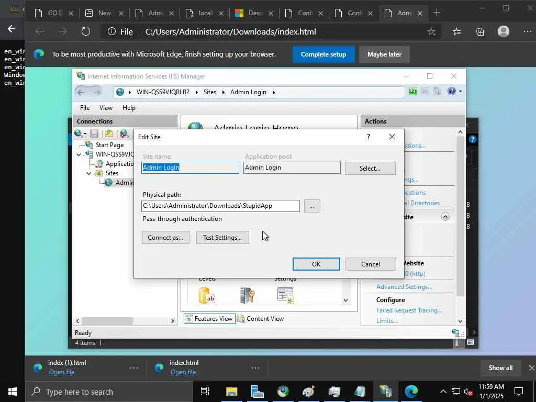
Task: Select Start Page in connections tree
Action: click(x=109, y=145)
